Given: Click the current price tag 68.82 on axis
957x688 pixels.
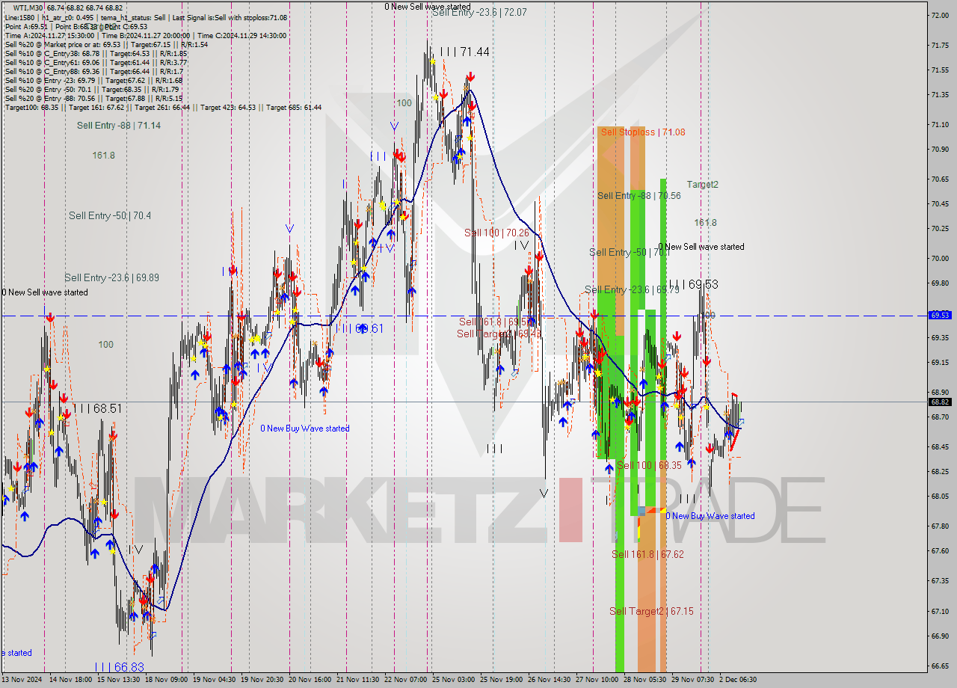Looking at the screenshot, I should (x=940, y=402).
